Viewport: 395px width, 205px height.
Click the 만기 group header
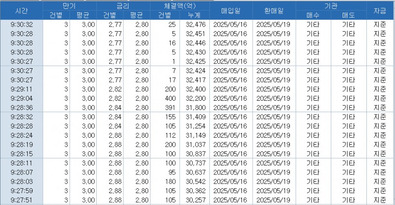[x=70, y=6]
